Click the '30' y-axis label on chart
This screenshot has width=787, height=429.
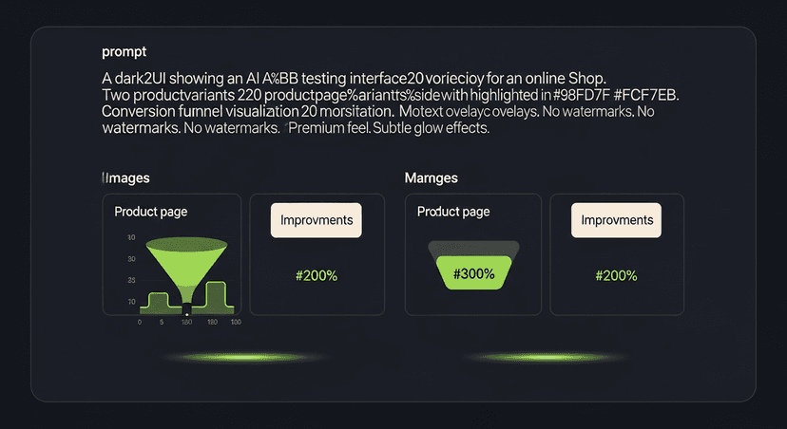(x=131, y=238)
